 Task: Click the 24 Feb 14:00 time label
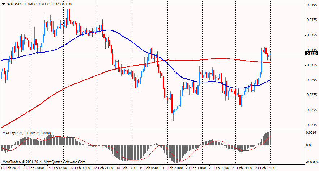pos(265,168)
